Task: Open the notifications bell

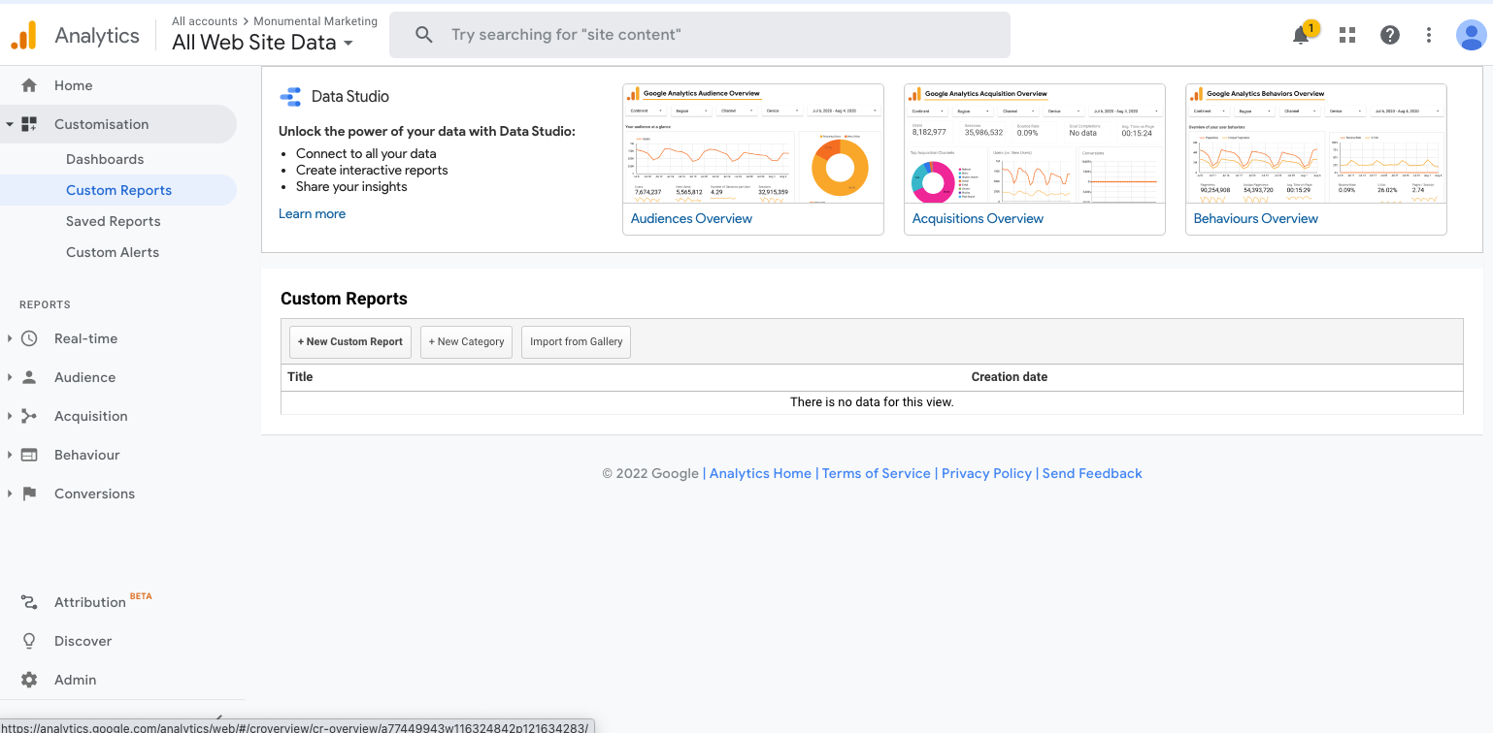Action: click(1301, 36)
